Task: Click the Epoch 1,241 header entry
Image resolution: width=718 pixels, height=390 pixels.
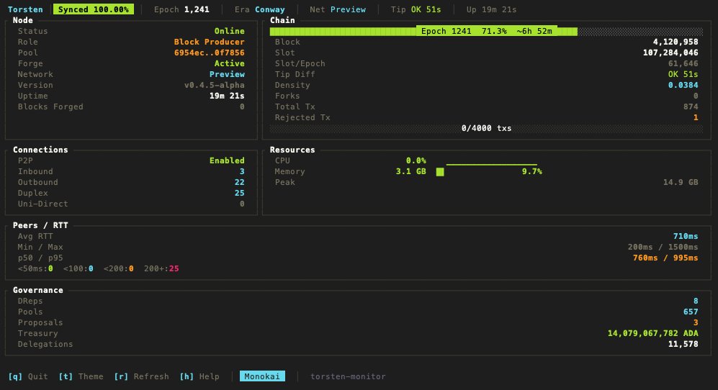Action: pos(181,9)
